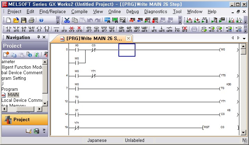
Task: Click the Cut scissors icon
Action: (x=67, y=20)
